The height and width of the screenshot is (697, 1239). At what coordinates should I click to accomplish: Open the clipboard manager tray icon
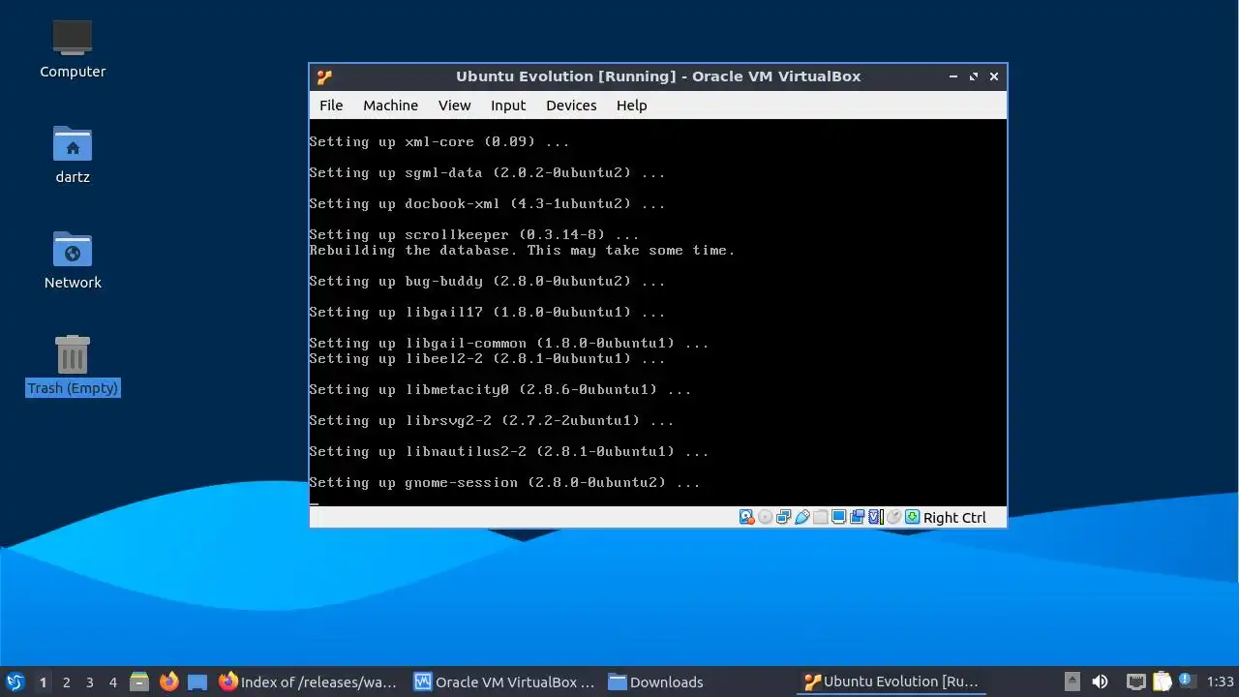tap(1163, 682)
